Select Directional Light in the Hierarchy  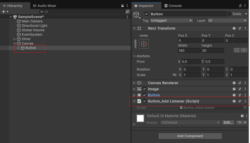click(x=35, y=26)
